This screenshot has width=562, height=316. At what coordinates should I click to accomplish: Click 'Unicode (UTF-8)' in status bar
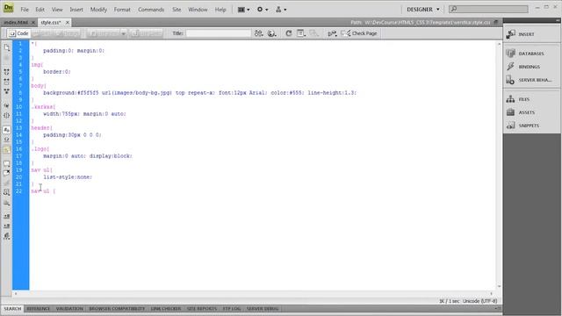coord(479,301)
